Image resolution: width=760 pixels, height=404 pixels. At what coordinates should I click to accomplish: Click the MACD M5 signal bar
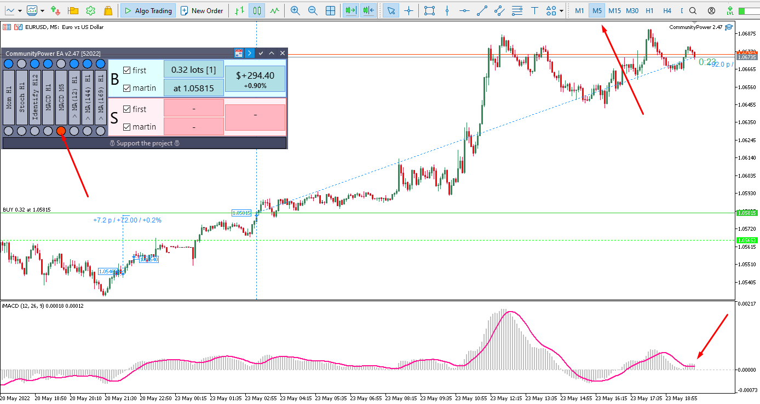61,97
